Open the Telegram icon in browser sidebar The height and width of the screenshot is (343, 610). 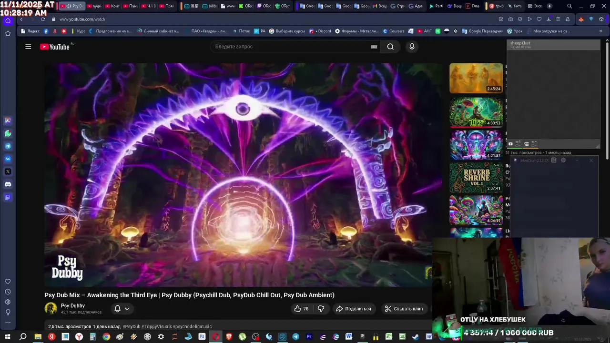(x=8, y=146)
